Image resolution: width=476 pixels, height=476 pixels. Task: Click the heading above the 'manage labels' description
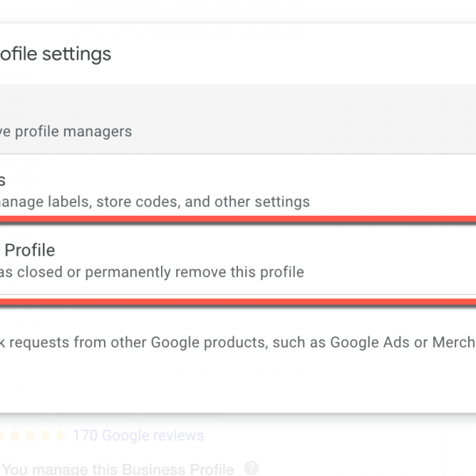click(3, 180)
